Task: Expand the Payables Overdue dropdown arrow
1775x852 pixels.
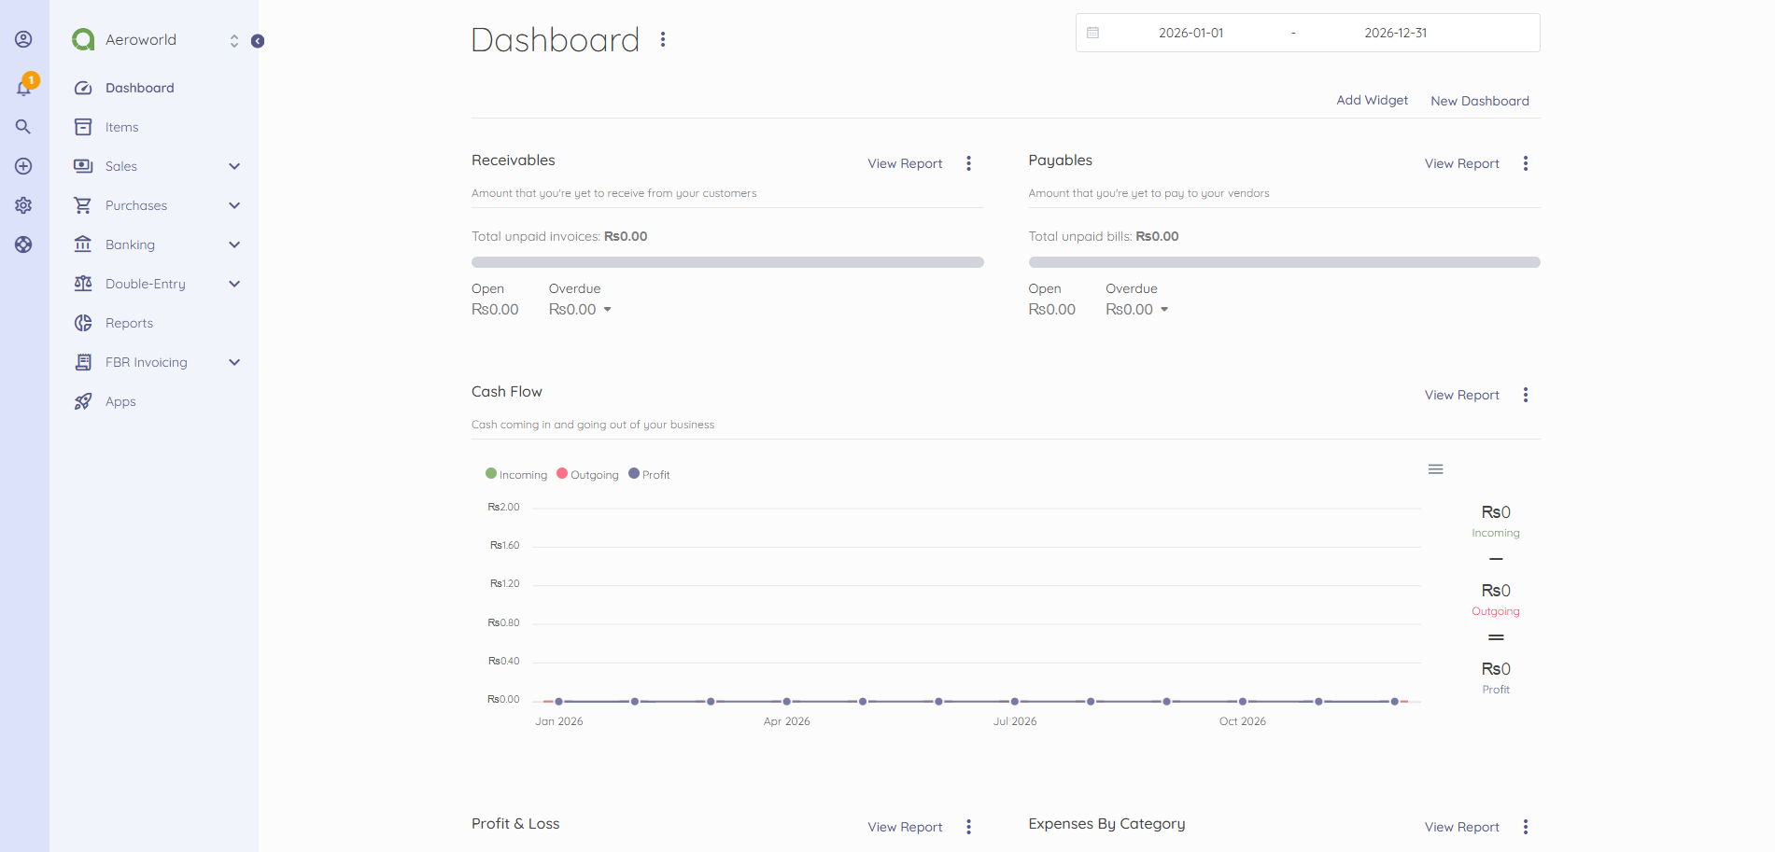Action: (1164, 310)
